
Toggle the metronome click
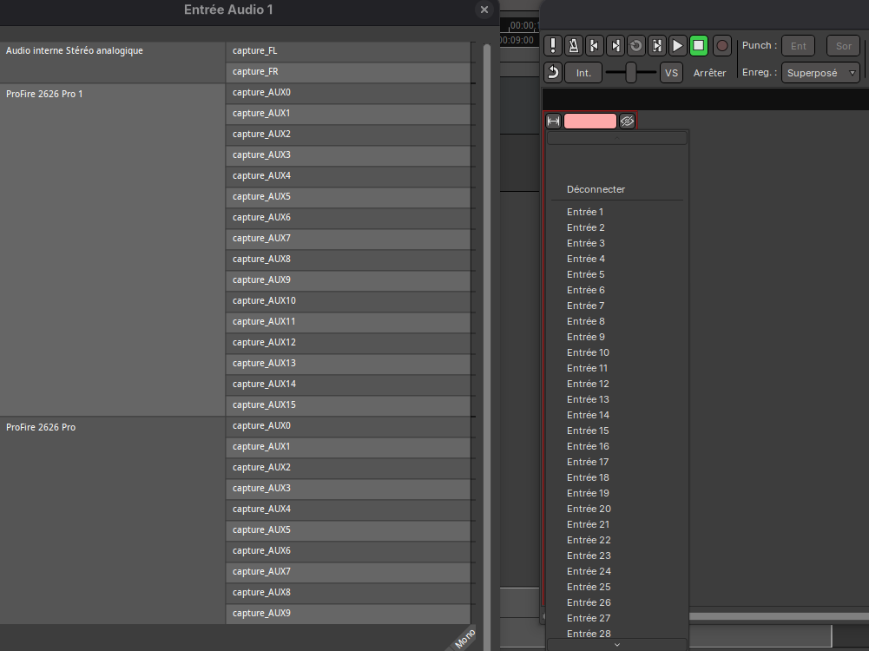[574, 46]
